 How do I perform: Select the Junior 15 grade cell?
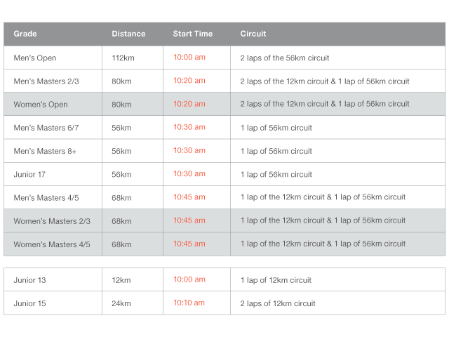pos(29,303)
